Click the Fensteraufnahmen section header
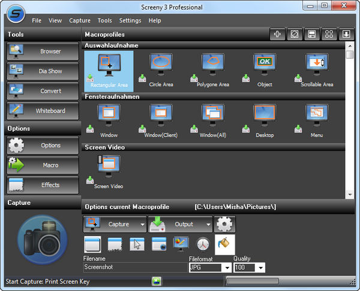Image resolution: width=360 pixels, height=291 pixels. click(213, 96)
